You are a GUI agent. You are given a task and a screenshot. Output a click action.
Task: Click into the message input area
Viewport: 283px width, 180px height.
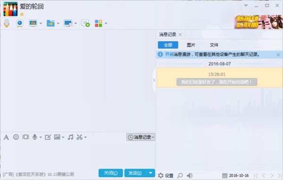78,154
